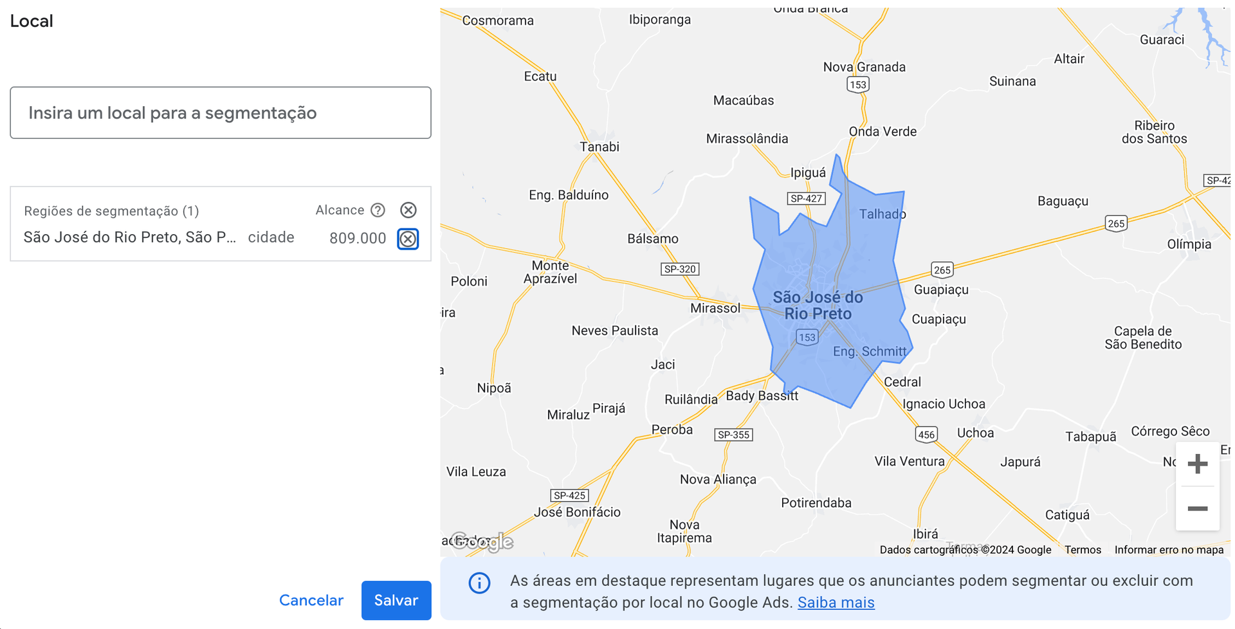Remove São José do Rio Preto location
Image resolution: width=1235 pixels, height=629 pixels.
[408, 239]
